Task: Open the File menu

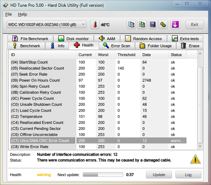Action: [x=9, y=14]
